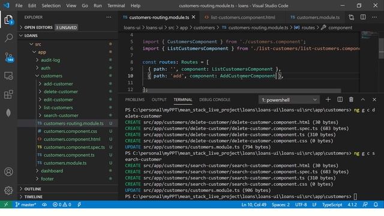The height and width of the screenshot is (216, 384).
Task: Open the Terminal menu
Action: (x=116, y=5)
